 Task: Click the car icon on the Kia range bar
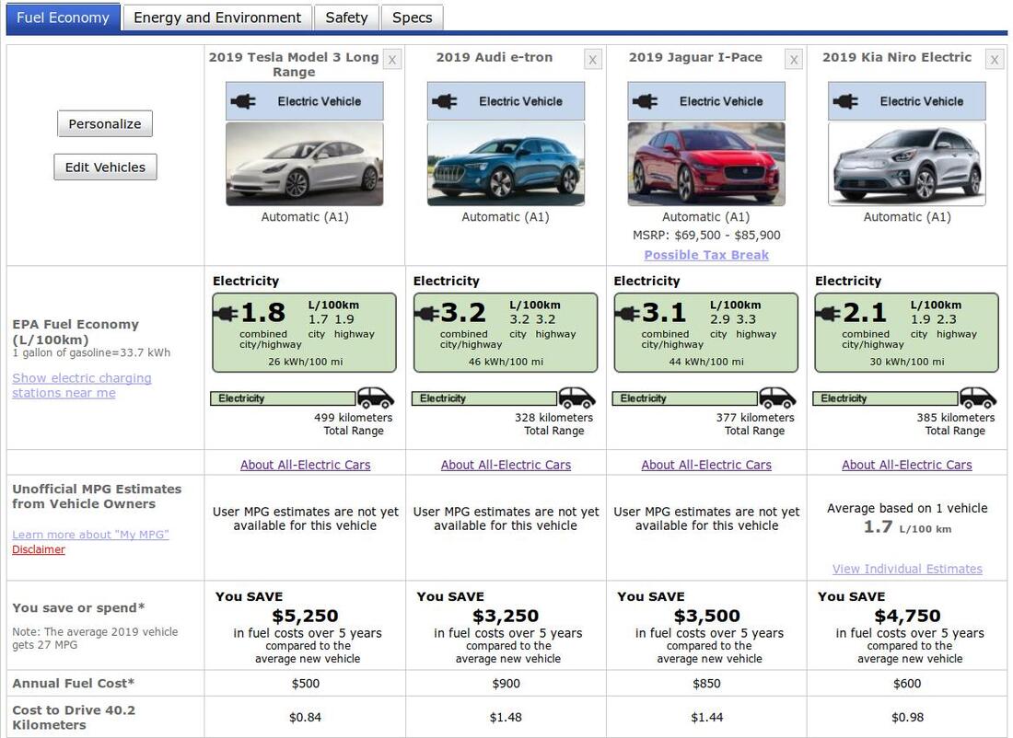click(x=978, y=398)
